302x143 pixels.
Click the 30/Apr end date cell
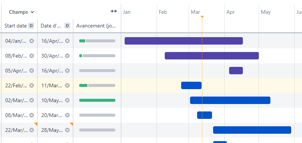(55, 56)
